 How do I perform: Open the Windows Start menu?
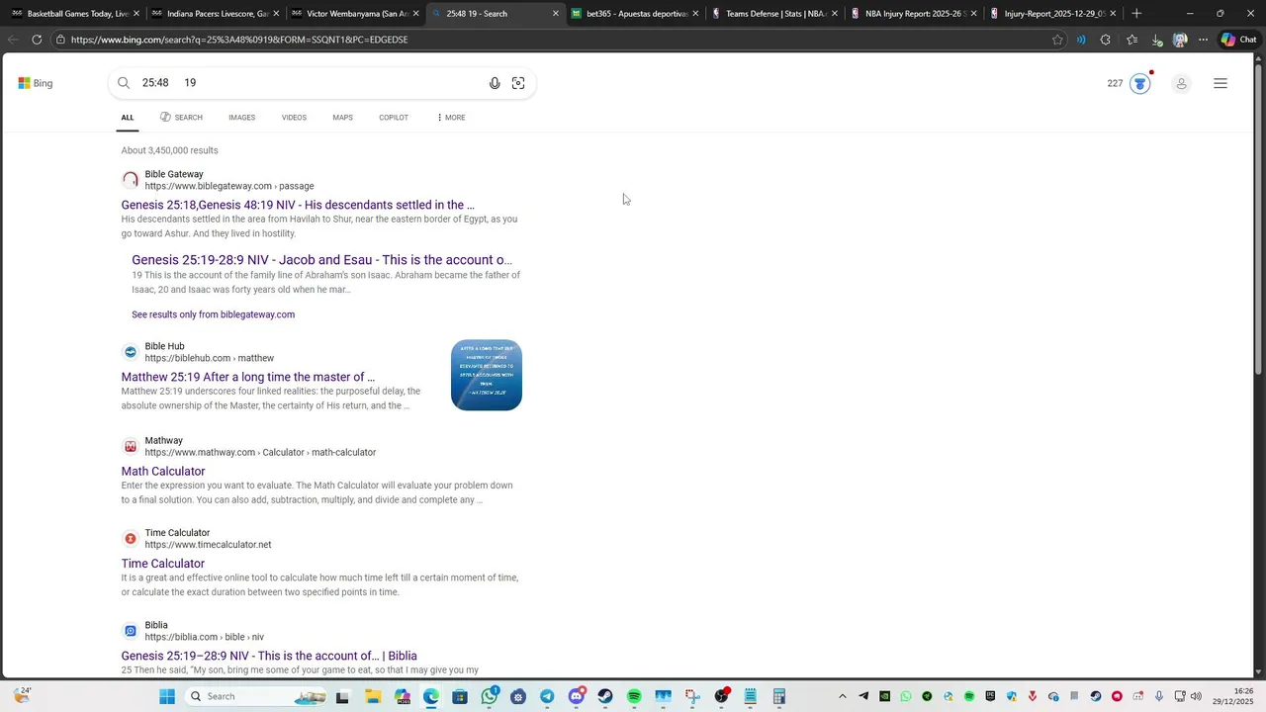coord(167,696)
